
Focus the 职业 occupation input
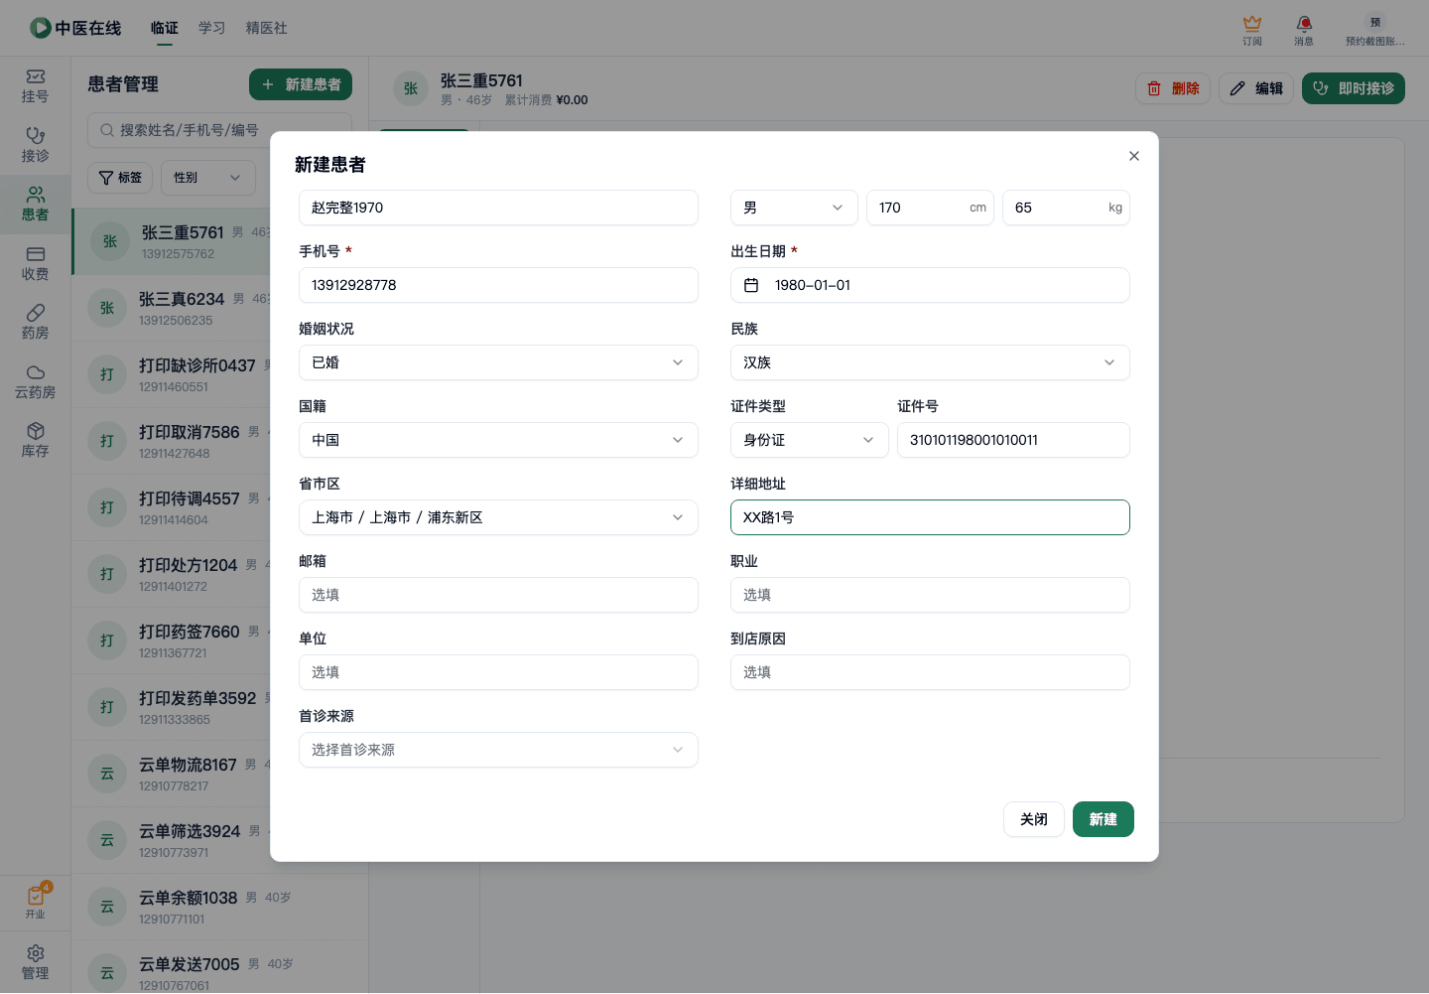tap(930, 595)
